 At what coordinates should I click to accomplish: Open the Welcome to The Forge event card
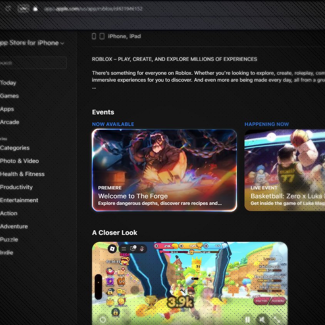[x=164, y=170]
